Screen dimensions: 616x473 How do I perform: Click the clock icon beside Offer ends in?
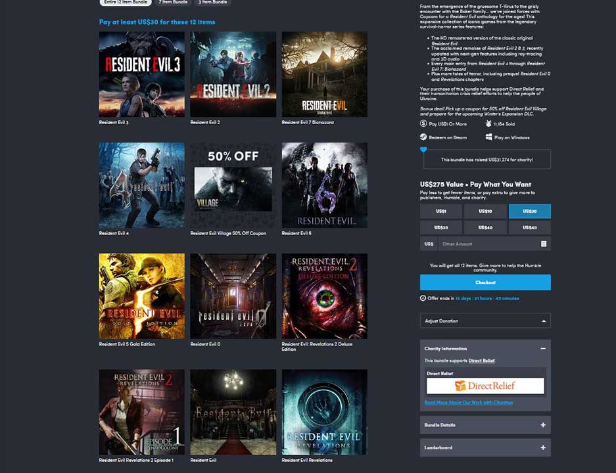click(423, 298)
